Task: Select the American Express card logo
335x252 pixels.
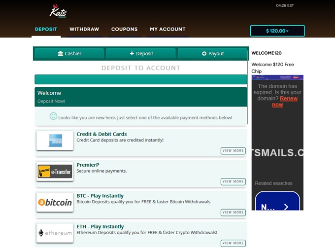Action: pyautogui.click(x=55, y=141)
